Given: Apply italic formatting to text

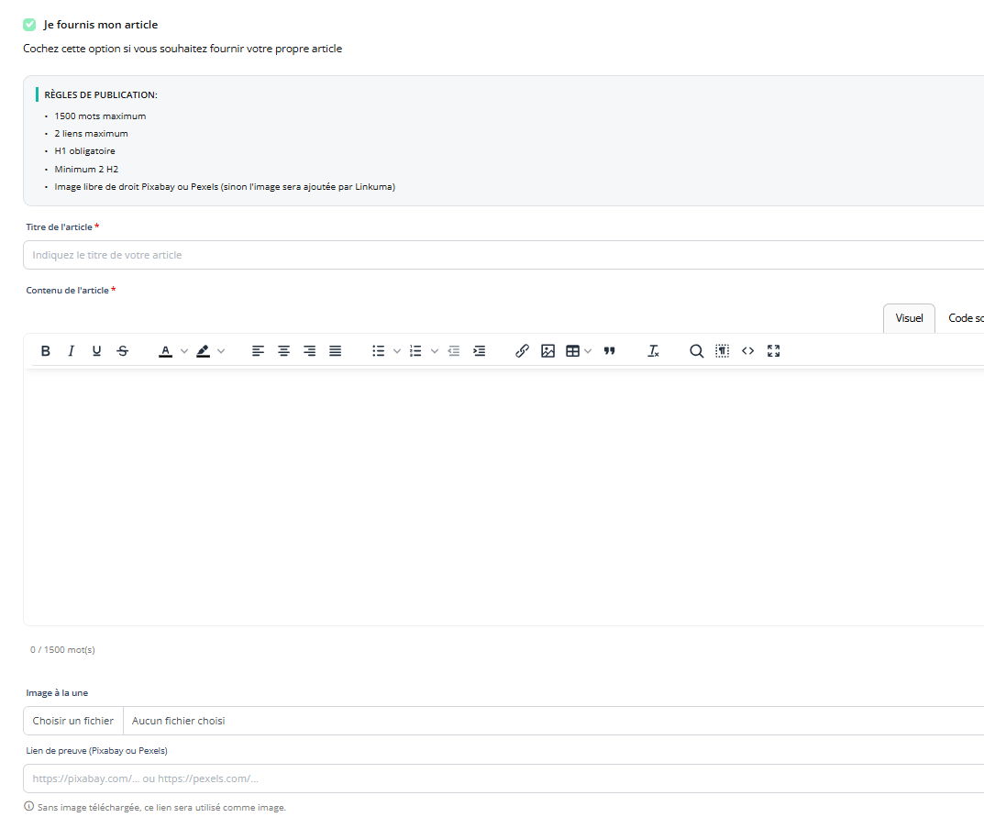Looking at the screenshot, I should coord(71,351).
